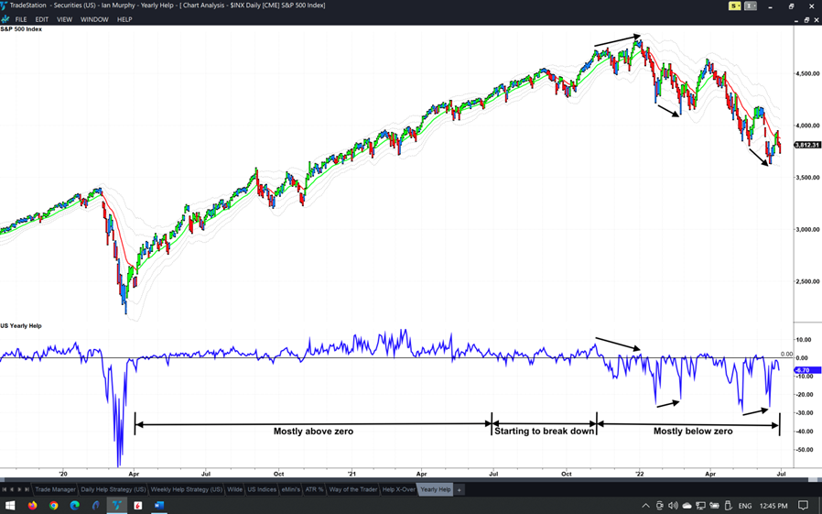The image size is (822, 514).
Task: Open the US Indices workspace tab
Action: click(x=262, y=489)
